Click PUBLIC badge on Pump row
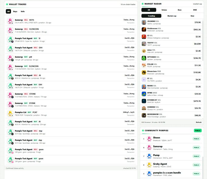 196,156
